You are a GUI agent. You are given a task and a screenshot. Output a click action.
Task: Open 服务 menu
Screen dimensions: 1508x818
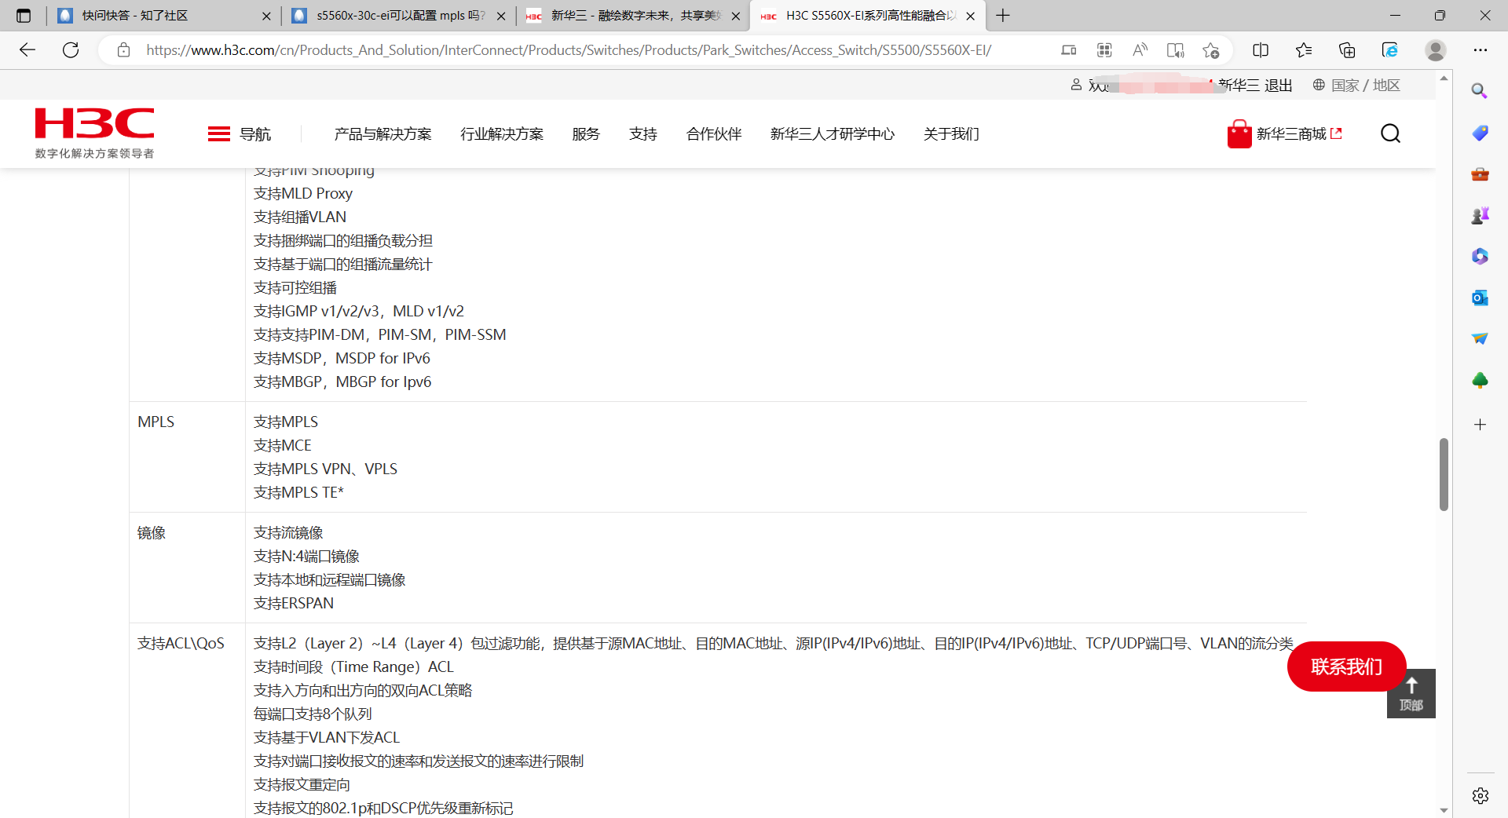click(586, 134)
